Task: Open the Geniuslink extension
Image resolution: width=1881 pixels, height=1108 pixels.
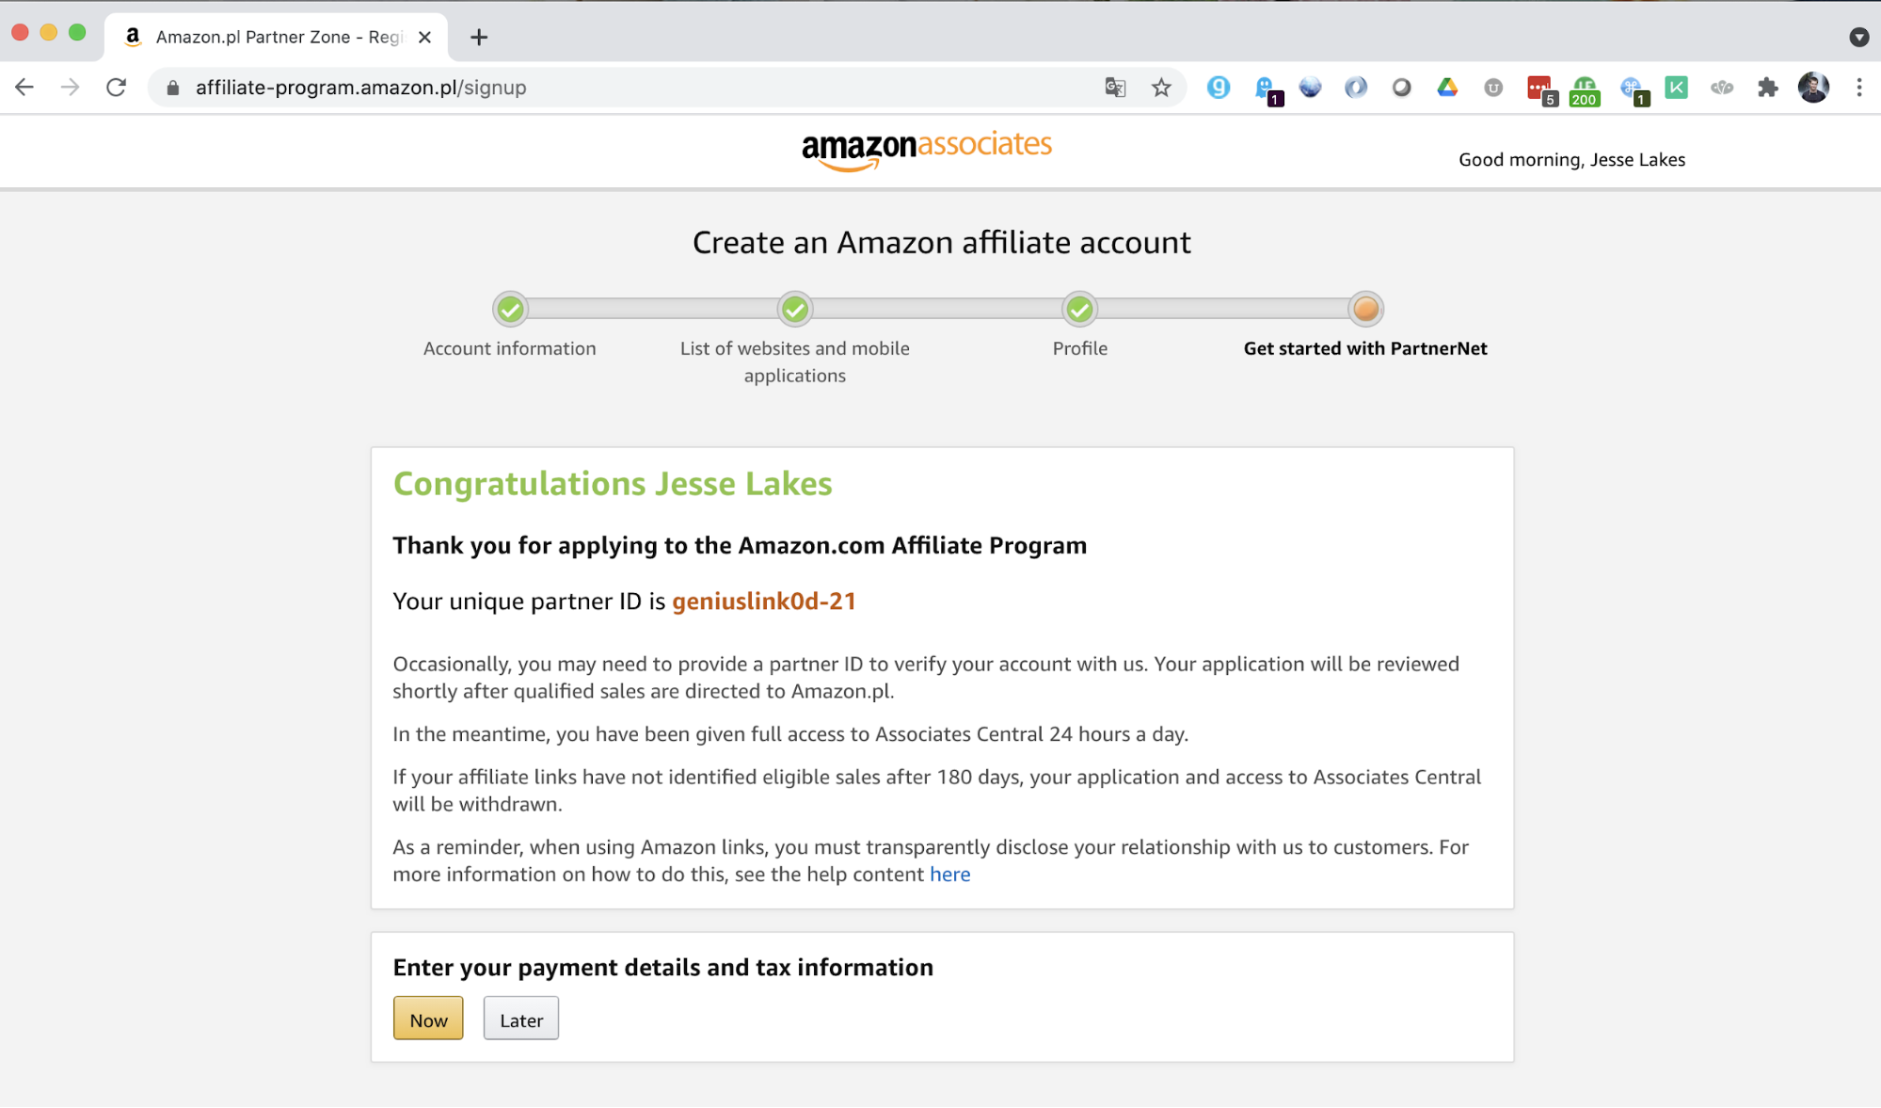Action: [1219, 87]
